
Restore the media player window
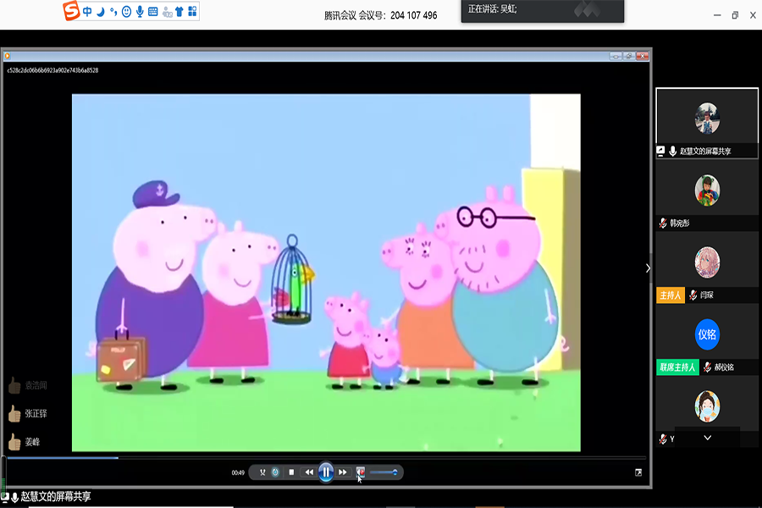629,57
